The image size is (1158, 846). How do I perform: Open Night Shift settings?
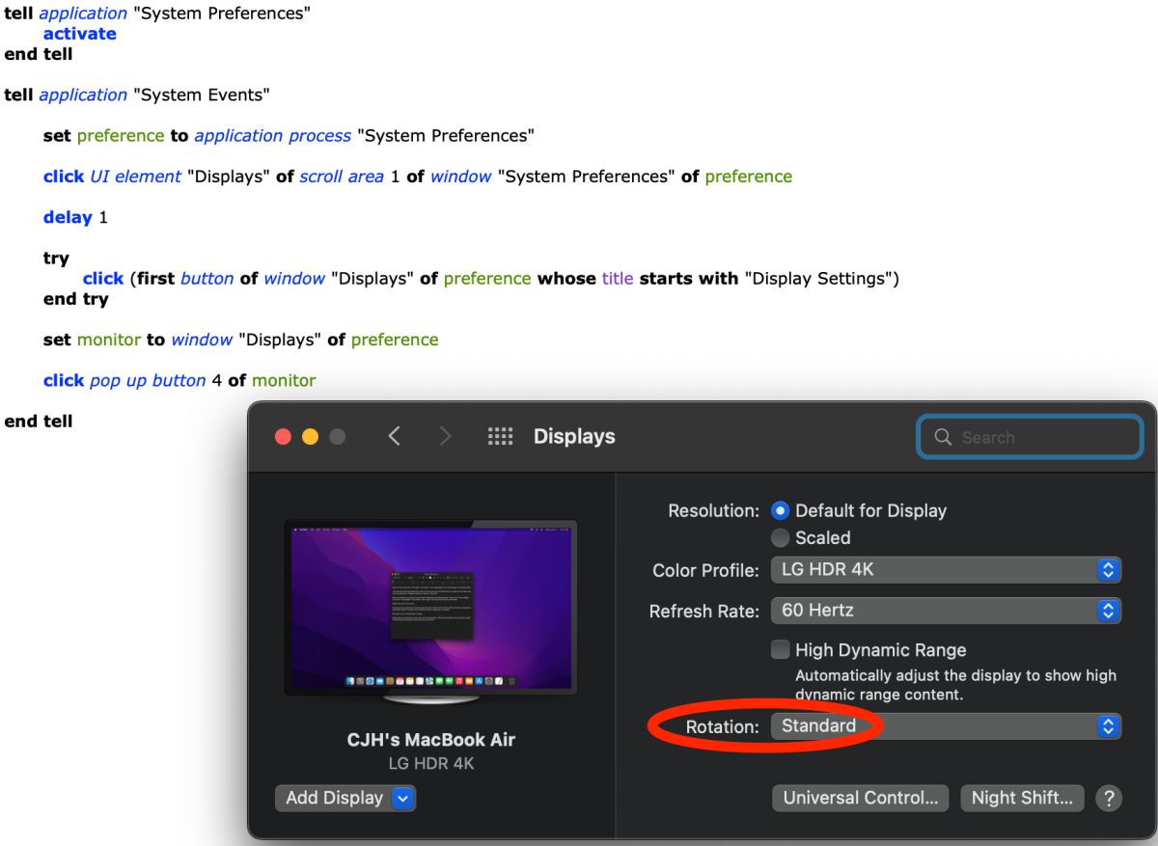(1022, 798)
